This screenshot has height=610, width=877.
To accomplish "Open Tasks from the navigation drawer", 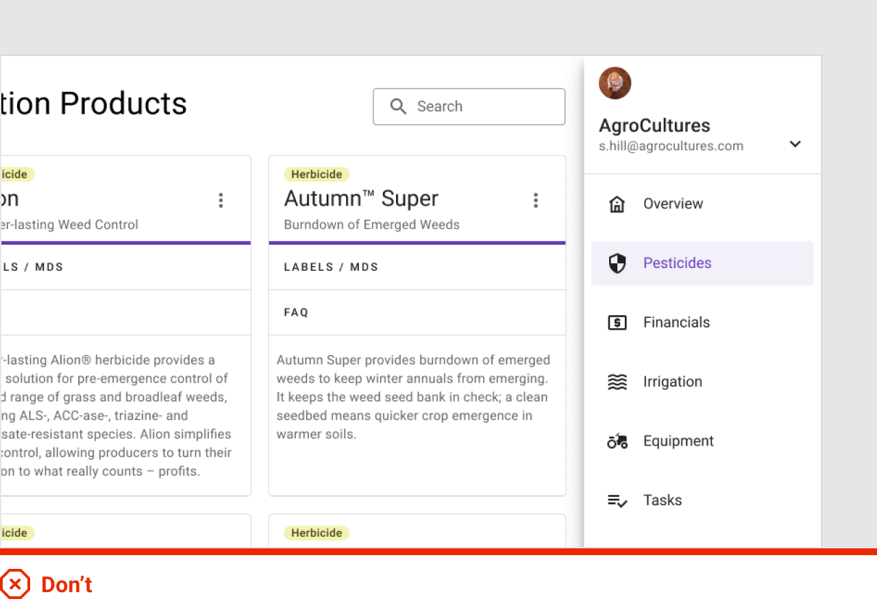I will [662, 500].
